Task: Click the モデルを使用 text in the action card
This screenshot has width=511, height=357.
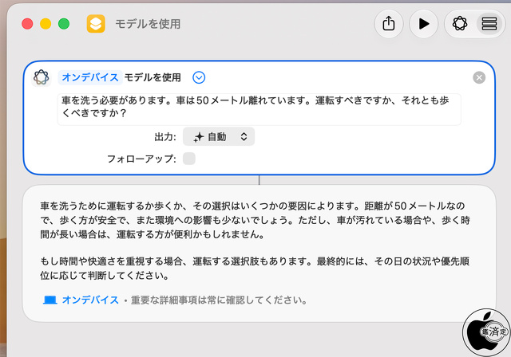Action: coord(153,77)
